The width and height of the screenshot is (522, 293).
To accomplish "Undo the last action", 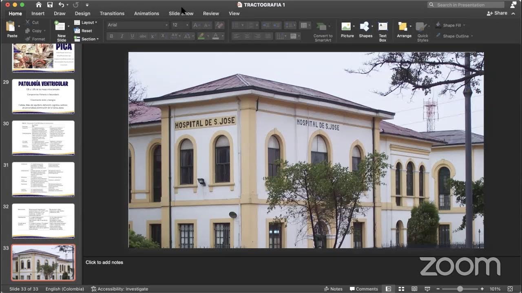I will point(61,5).
